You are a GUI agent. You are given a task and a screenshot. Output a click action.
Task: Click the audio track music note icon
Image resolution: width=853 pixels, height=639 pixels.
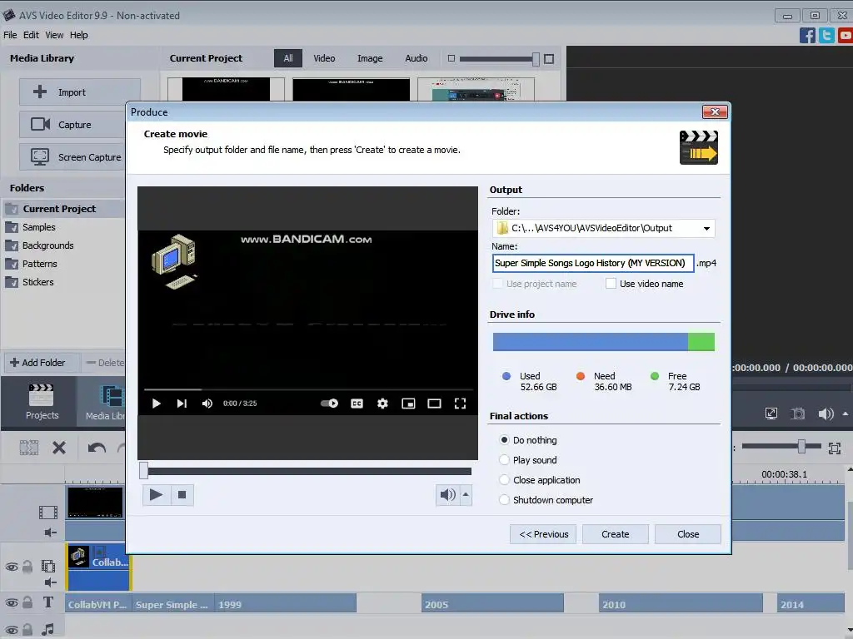47,629
